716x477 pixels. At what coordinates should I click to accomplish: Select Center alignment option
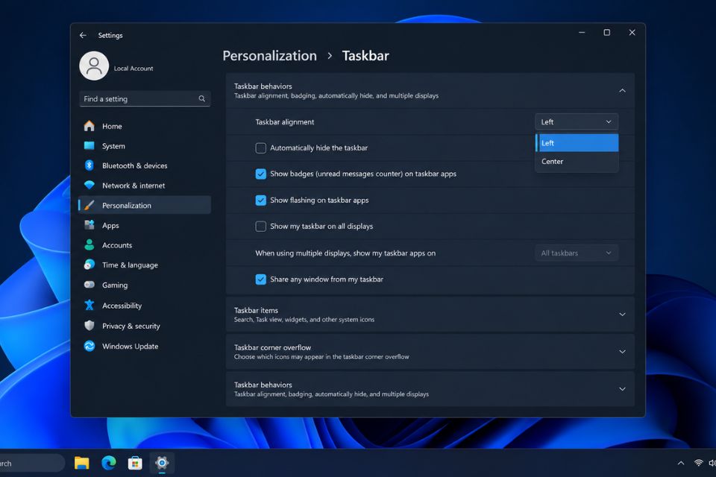(x=577, y=161)
